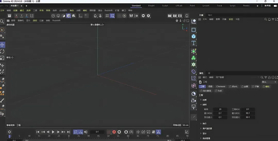Image resolution: width=278 pixels, height=141 pixels.
Task: Click the maximum duration 90 F field
Action: pos(248,113)
